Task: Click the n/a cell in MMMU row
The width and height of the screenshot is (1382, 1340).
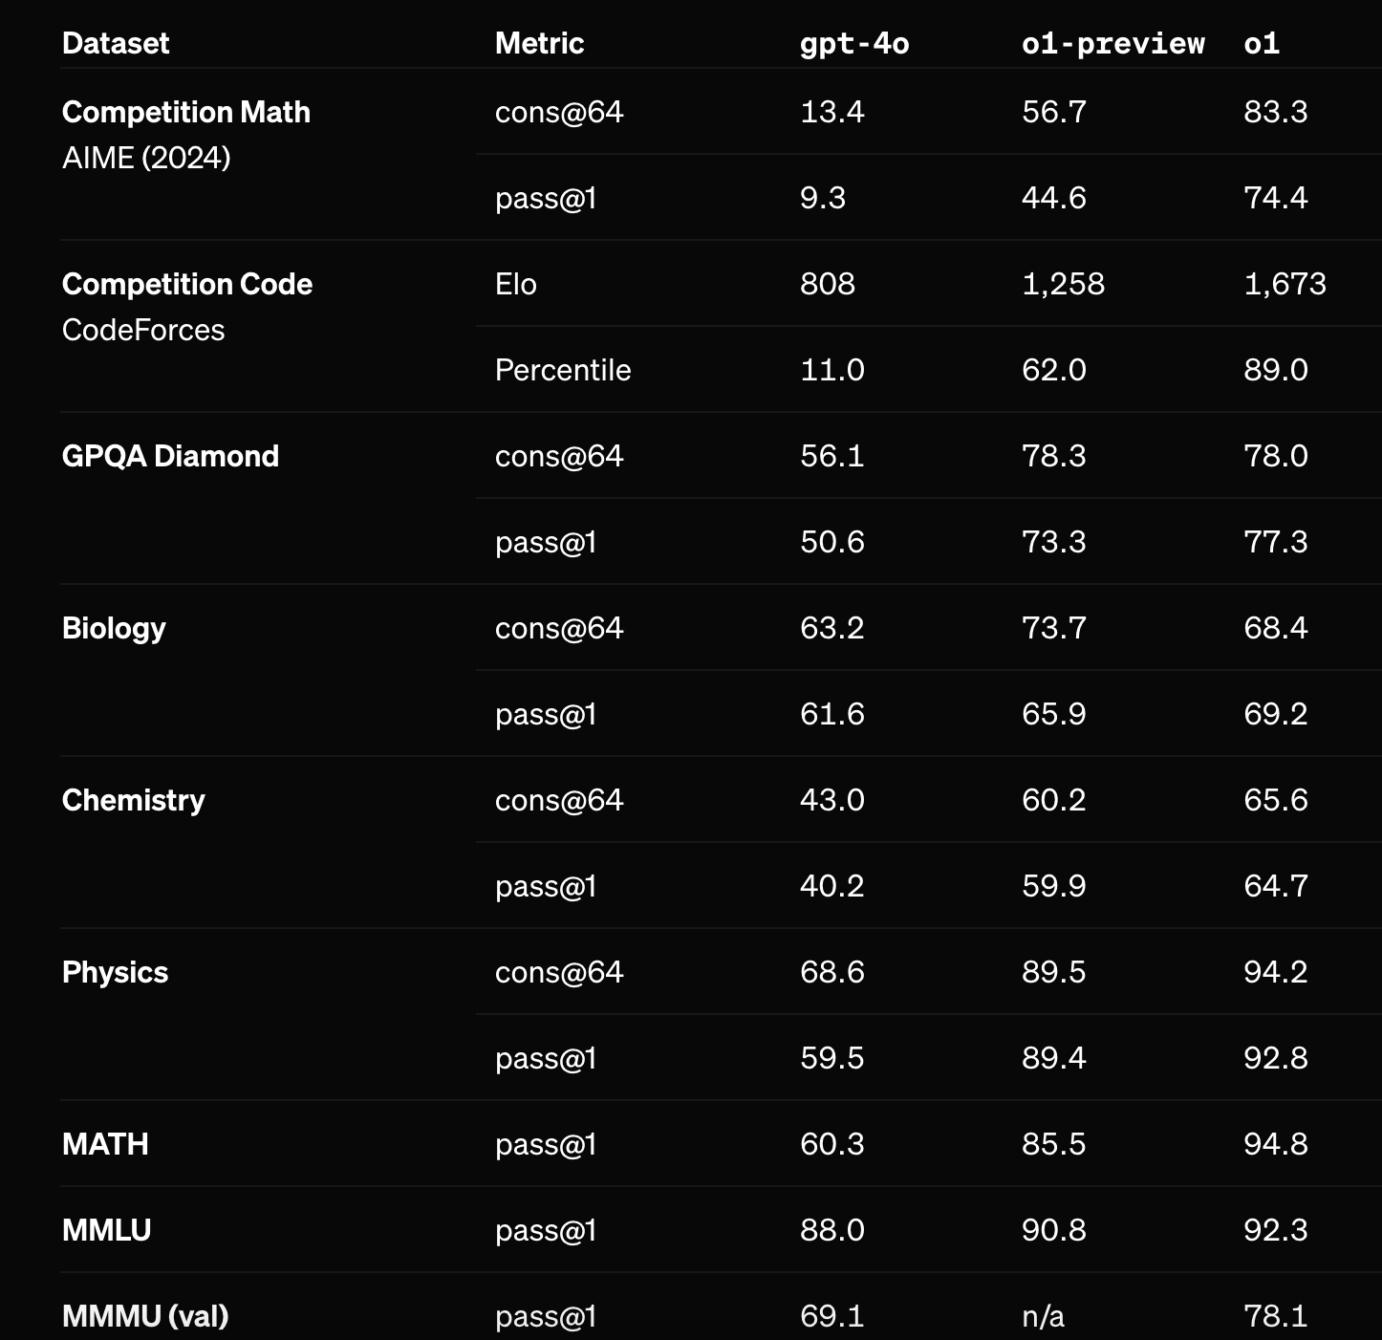Action: (x=1042, y=1316)
